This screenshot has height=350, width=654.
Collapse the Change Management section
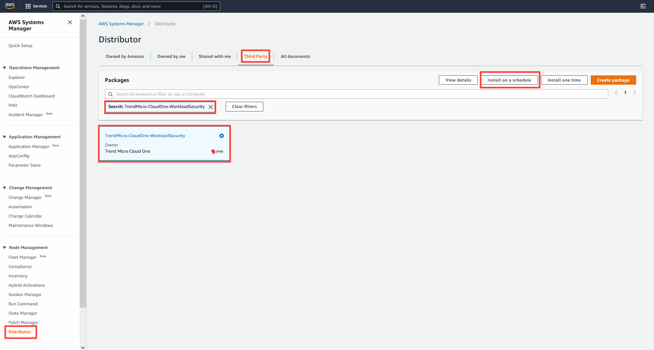click(x=5, y=188)
